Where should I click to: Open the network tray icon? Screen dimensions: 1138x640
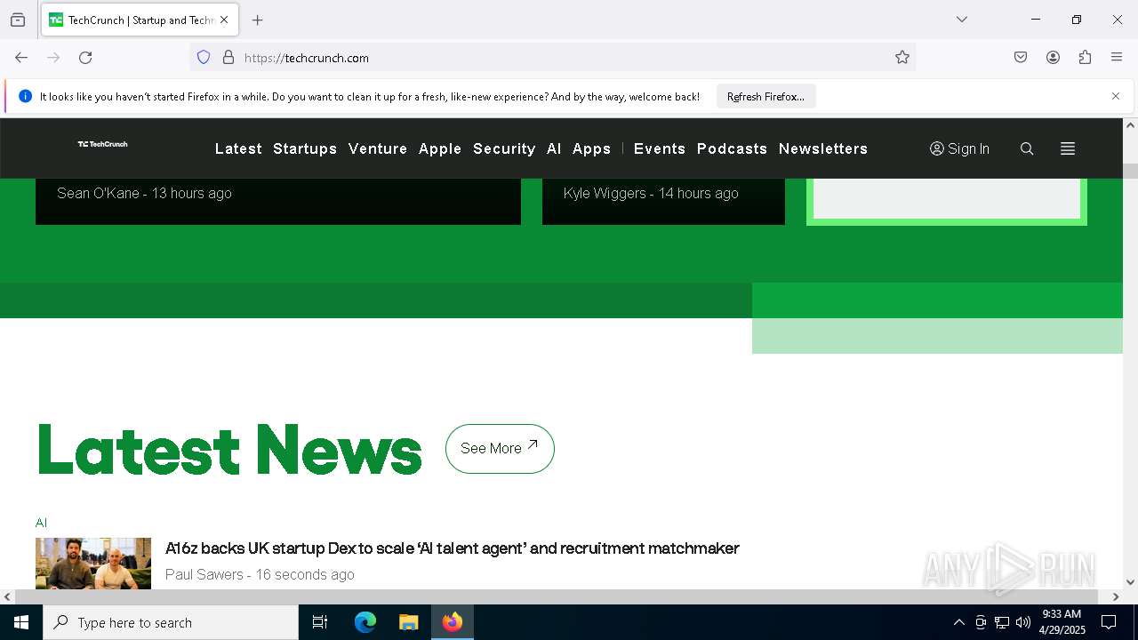click(x=1002, y=622)
